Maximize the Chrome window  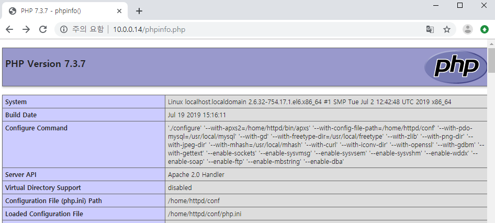point(460,5)
